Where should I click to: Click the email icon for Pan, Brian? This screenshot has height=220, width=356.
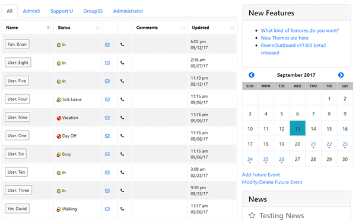click(x=107, y=44)
